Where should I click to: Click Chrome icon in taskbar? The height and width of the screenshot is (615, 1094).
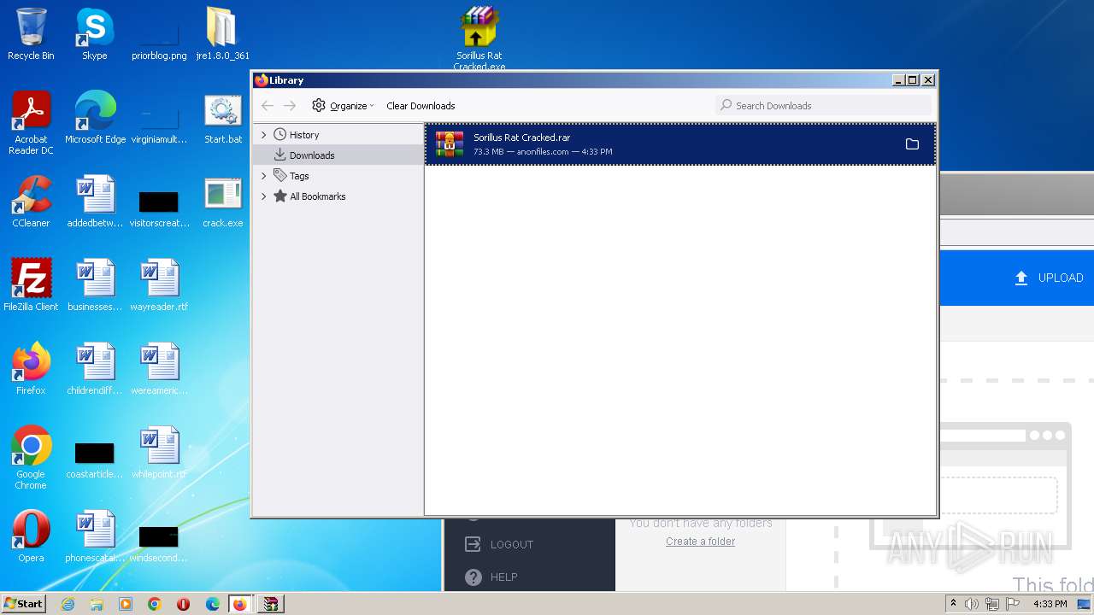(155, 604)
